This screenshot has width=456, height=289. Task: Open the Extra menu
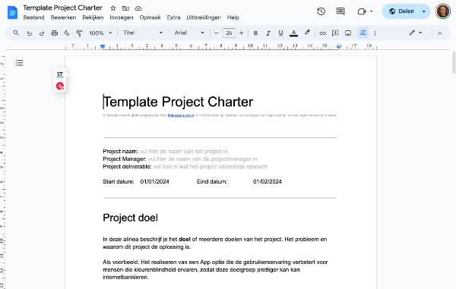pos(173,17)
